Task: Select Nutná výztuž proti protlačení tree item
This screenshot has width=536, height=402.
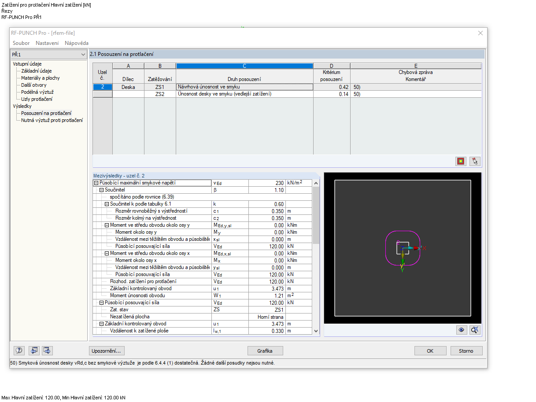Action: (52, 120)
